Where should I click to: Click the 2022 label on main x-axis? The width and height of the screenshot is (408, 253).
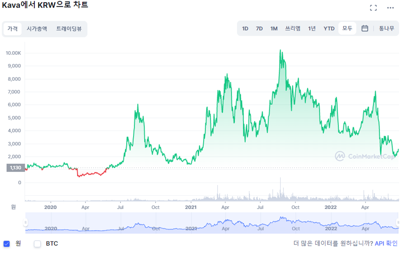tap(331, 207)
